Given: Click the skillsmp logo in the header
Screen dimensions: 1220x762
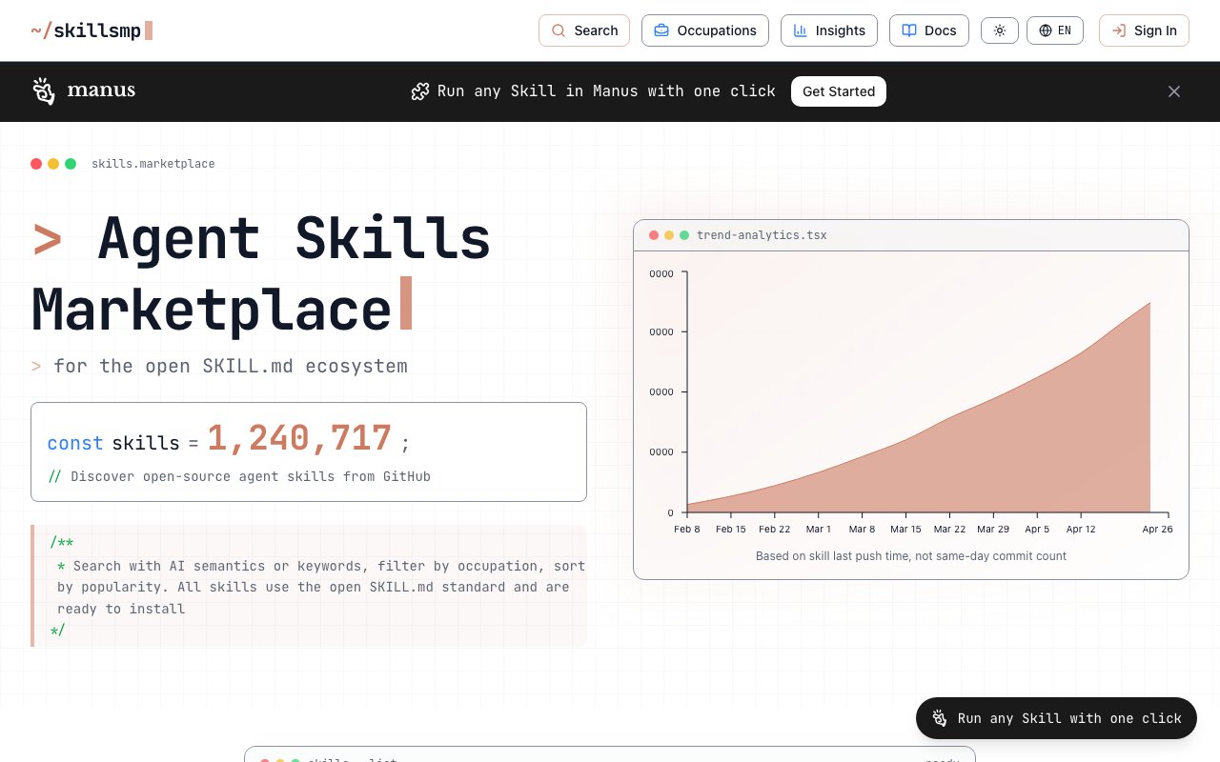Looking at the screenshot, I should coord(91,30).
